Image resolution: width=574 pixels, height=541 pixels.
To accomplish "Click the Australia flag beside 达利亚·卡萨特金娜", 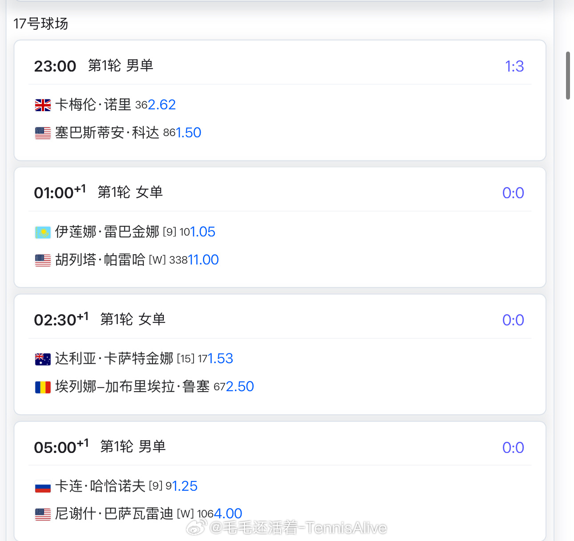I will (43, 359).
